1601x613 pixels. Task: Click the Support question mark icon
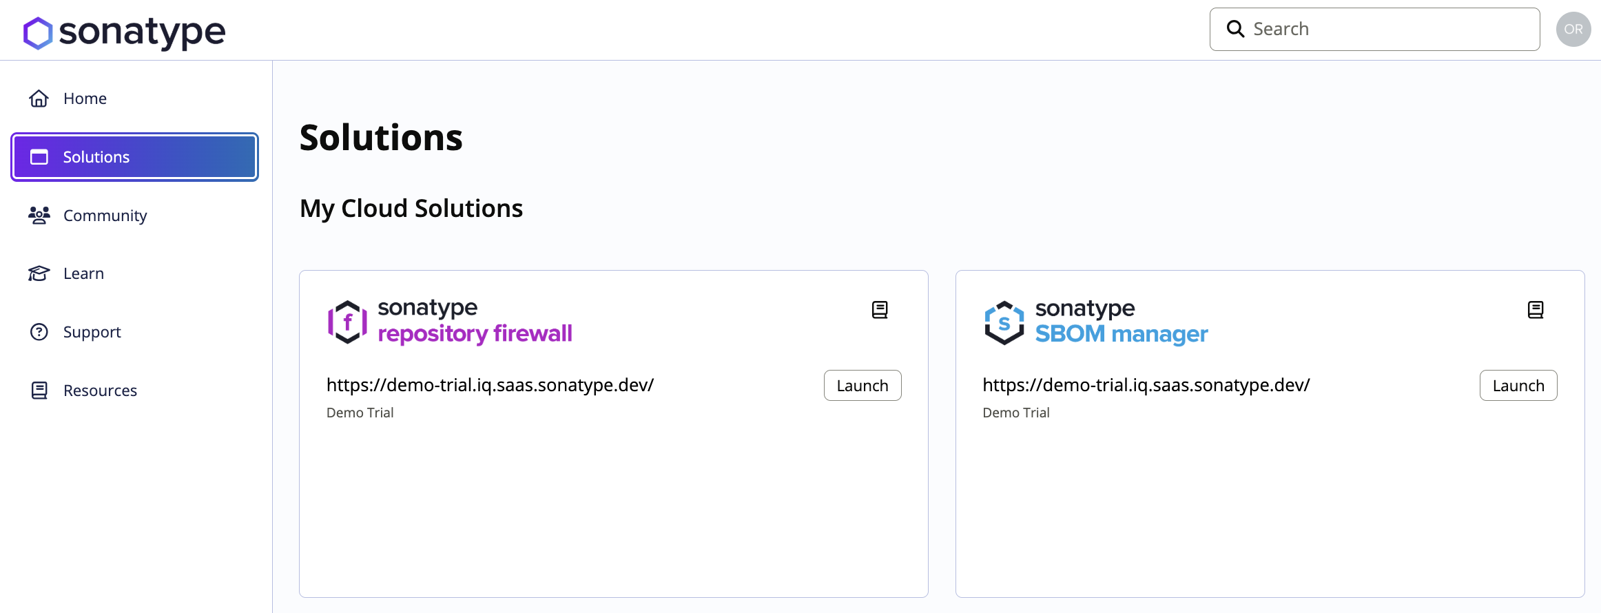point(39,332)
